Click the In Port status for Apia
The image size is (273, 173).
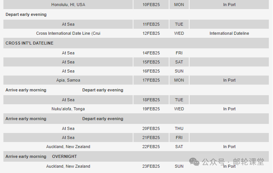[229, 80]
